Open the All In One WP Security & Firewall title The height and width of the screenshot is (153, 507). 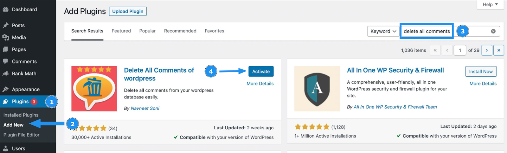pos(395,70)
